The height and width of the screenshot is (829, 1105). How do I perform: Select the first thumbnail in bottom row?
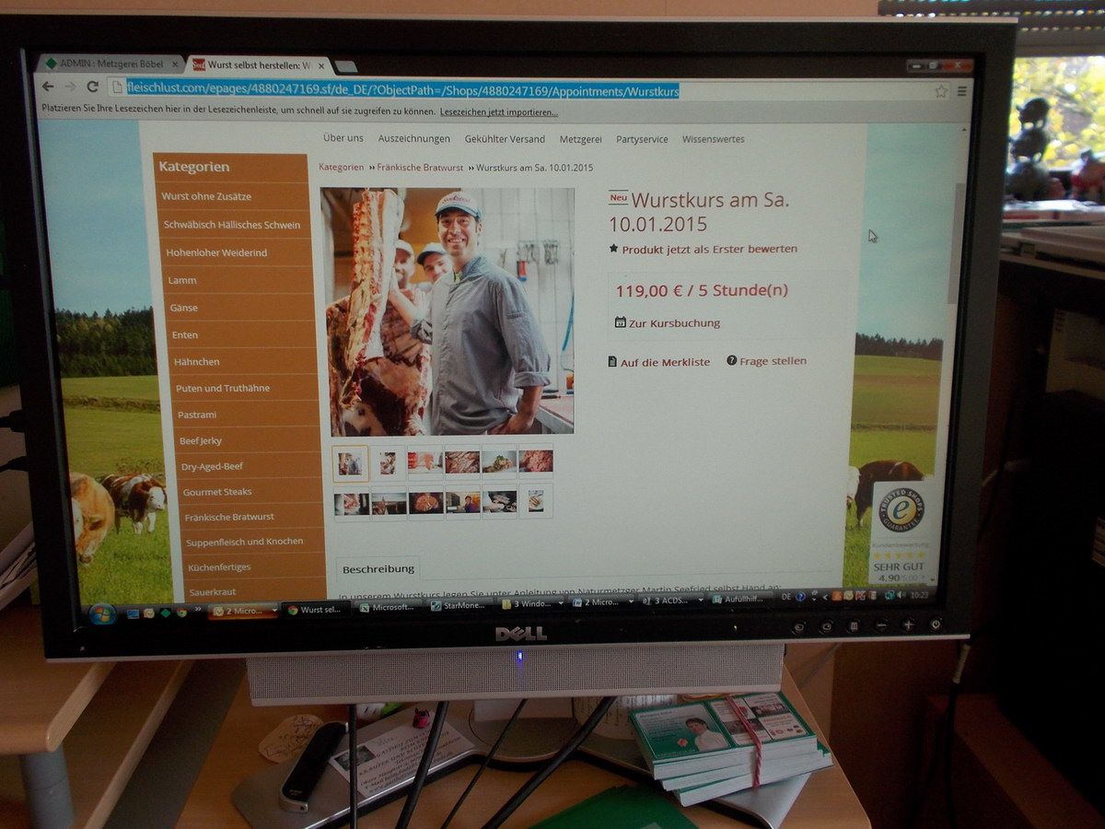[352, 503]
